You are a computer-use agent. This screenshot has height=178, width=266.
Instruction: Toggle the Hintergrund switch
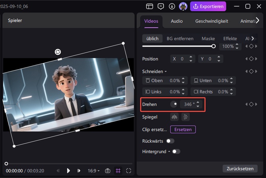[176, 151]
